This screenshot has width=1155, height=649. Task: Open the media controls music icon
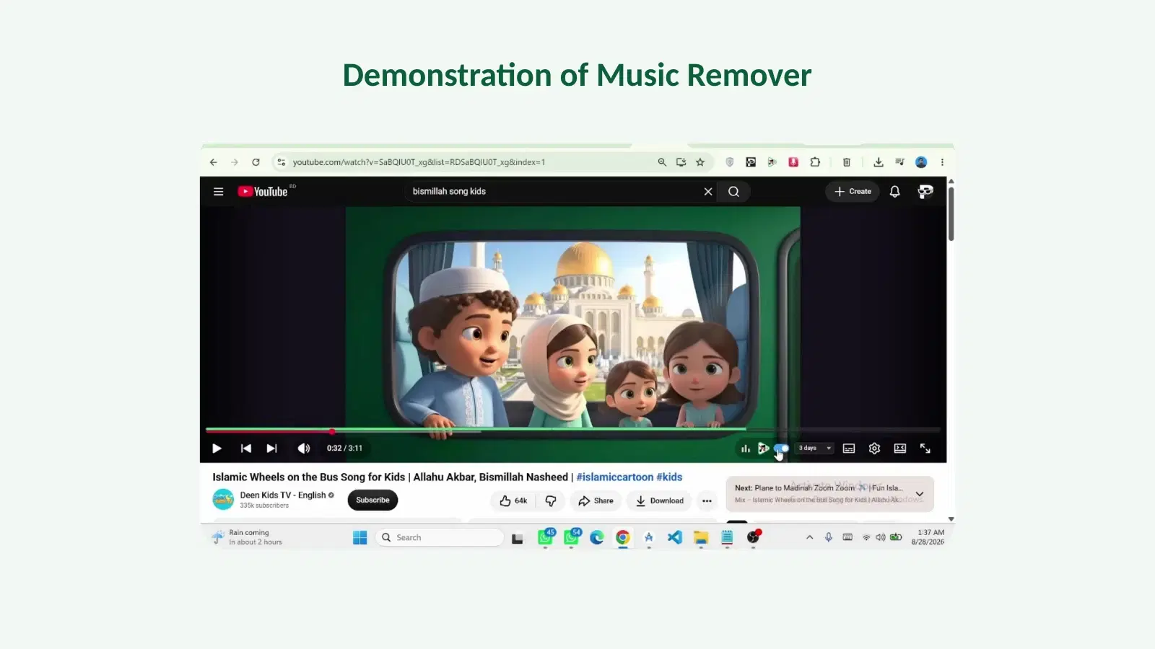coord(899,162)
